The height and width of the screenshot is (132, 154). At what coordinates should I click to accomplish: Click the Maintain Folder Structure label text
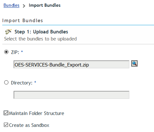pos(37,113)
